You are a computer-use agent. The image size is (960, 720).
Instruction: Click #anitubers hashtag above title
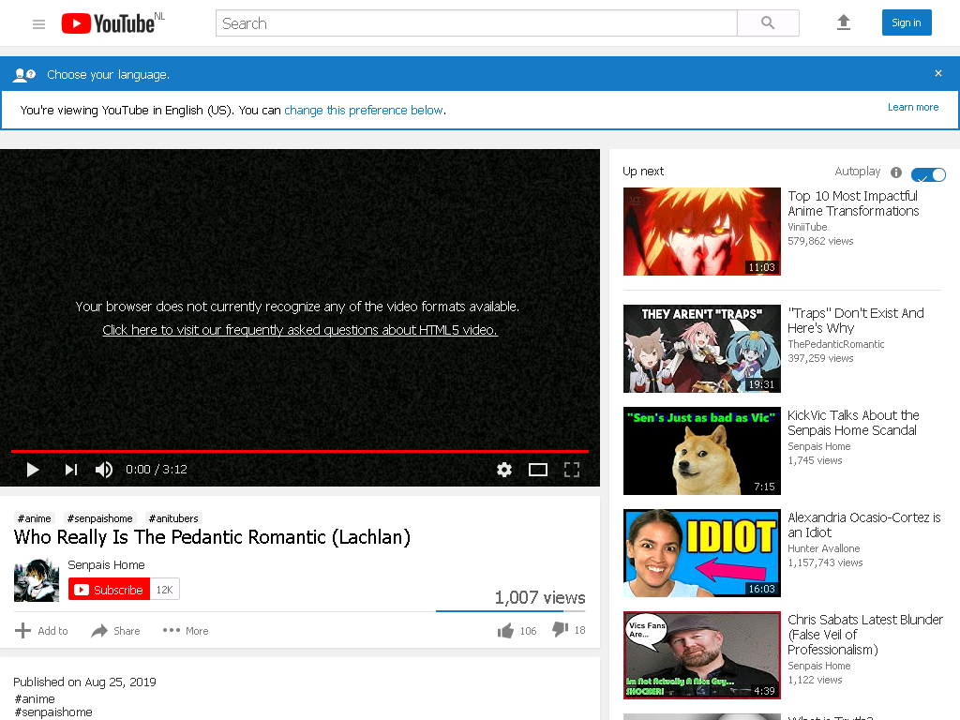pyautogui.click(x=173, y=518)
